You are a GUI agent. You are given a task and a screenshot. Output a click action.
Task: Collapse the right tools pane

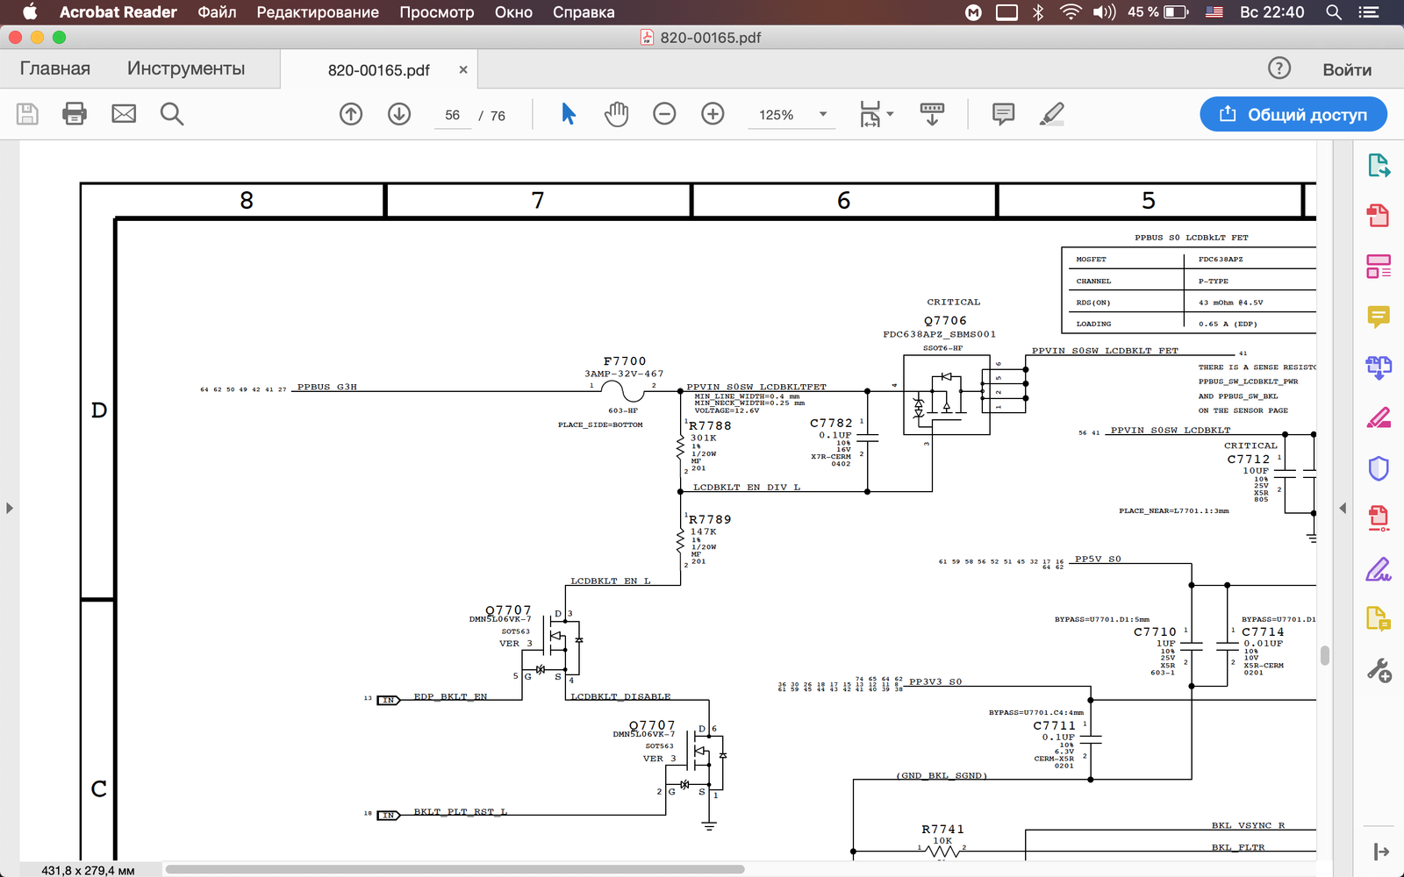1343,508
